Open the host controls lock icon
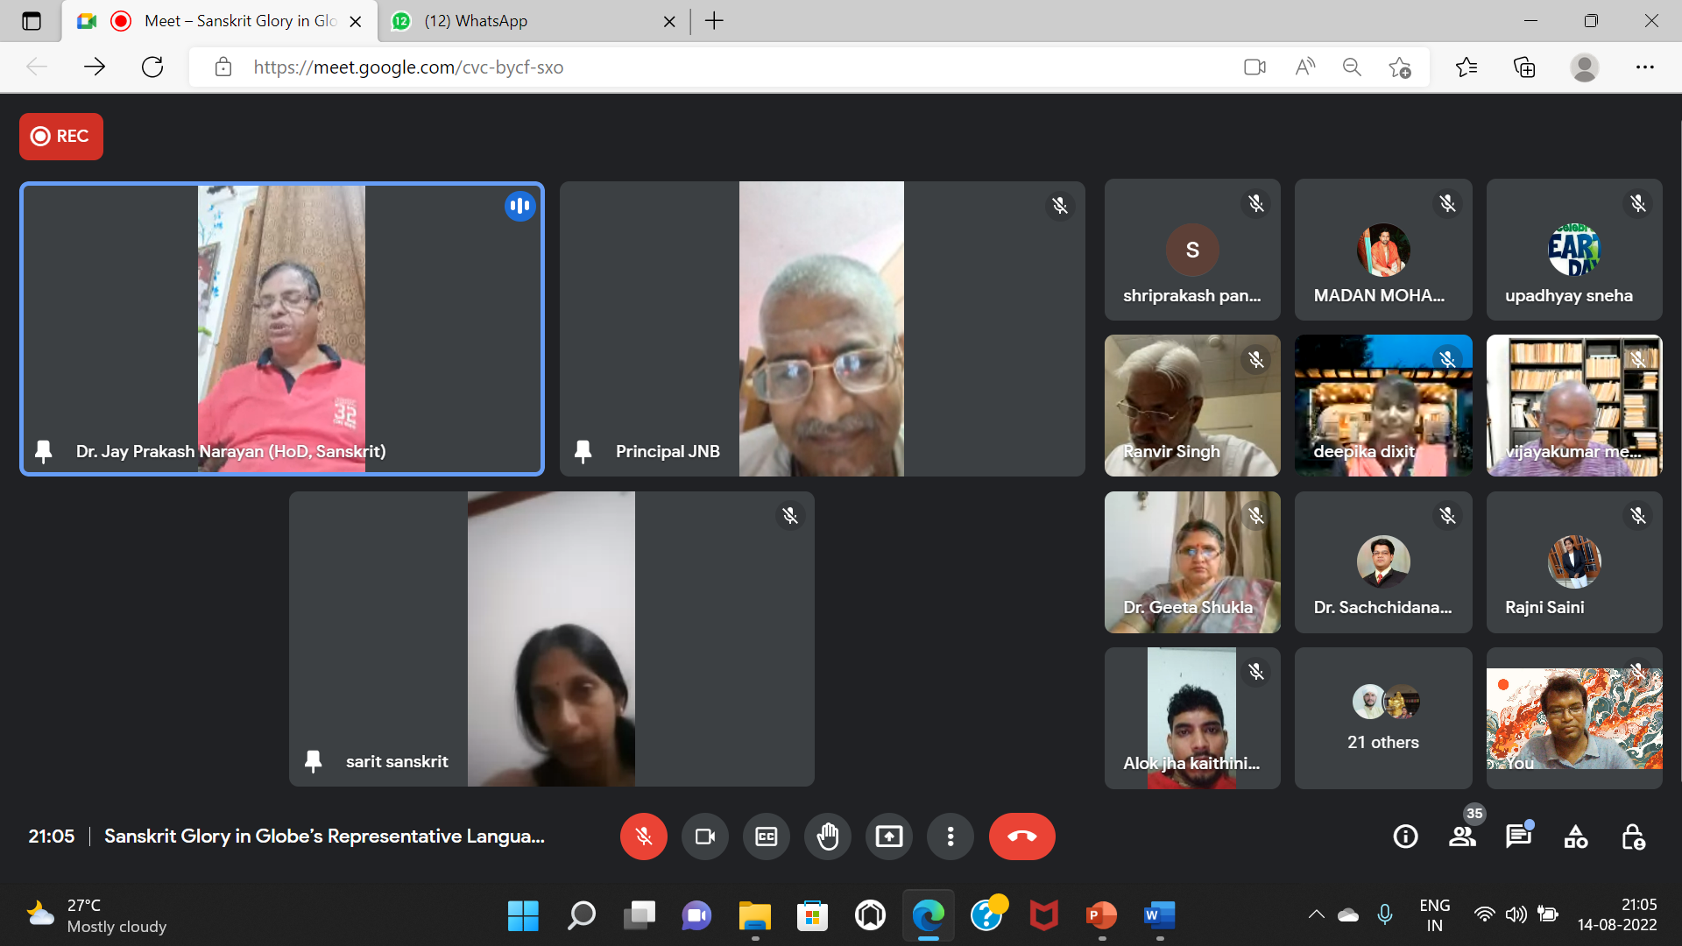 pyautogui.click(x=1633, y=837)
